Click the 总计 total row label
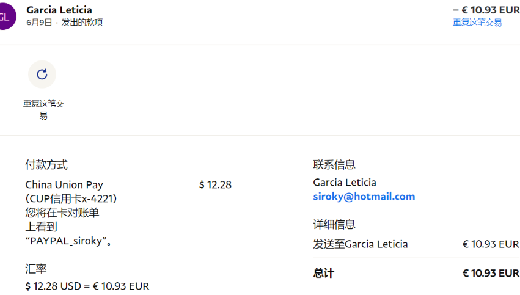The height and width of the screenshot is (295, 520). [x=324, y=274]
